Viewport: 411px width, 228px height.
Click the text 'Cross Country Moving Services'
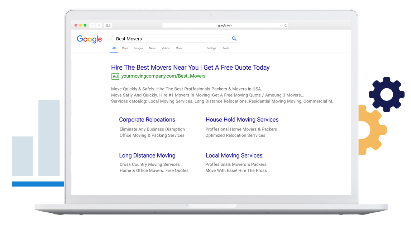pyautogui.click(x=150, y=164)
